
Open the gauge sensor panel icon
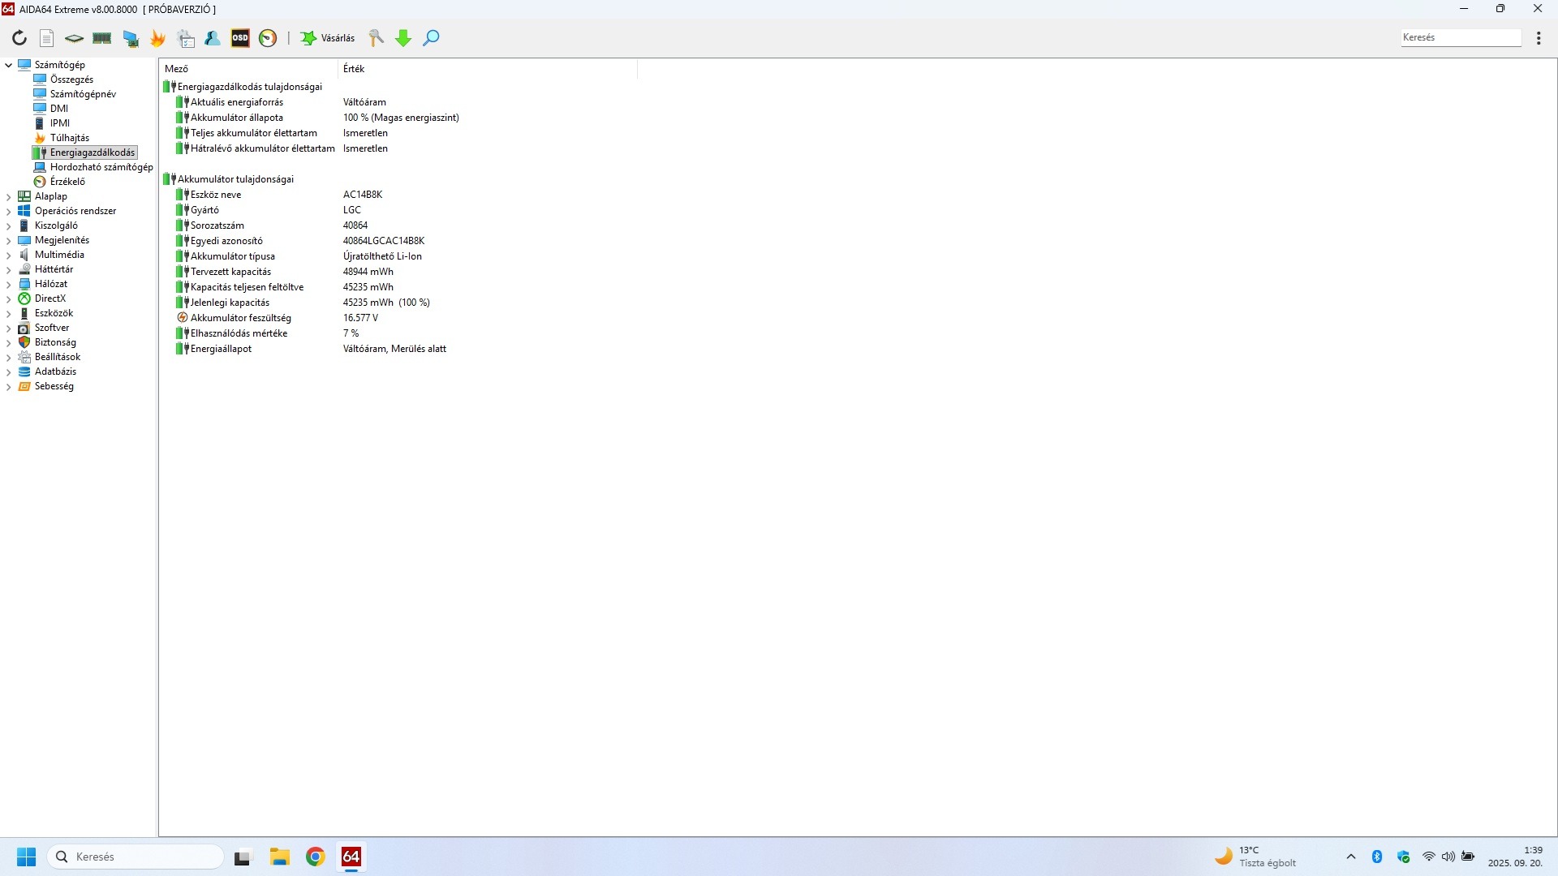pos(268,38)
